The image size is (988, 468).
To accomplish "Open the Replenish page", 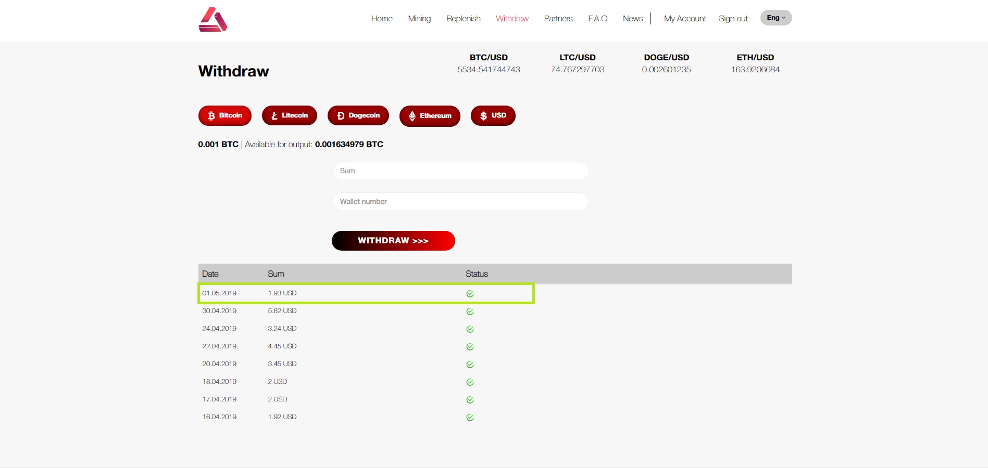I will 464,19.
